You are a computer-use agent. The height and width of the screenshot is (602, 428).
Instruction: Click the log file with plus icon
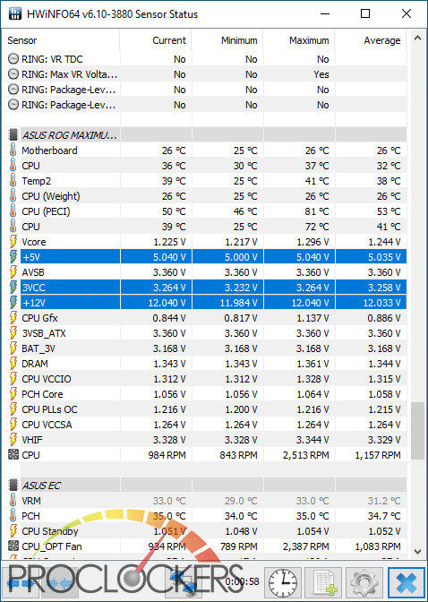pyautogui.click(x=324, y=582)
